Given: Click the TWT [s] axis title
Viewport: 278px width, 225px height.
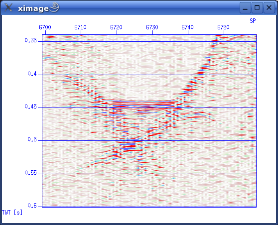Looking at the screenshot, I should (12, 212).
